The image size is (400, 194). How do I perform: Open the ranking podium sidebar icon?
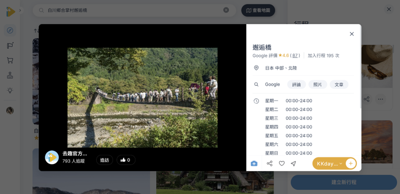tap(10, 75)
